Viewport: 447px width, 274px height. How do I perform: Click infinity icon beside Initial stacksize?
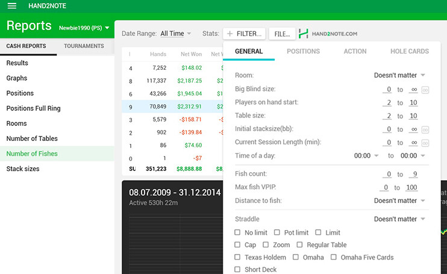[425, 129]
